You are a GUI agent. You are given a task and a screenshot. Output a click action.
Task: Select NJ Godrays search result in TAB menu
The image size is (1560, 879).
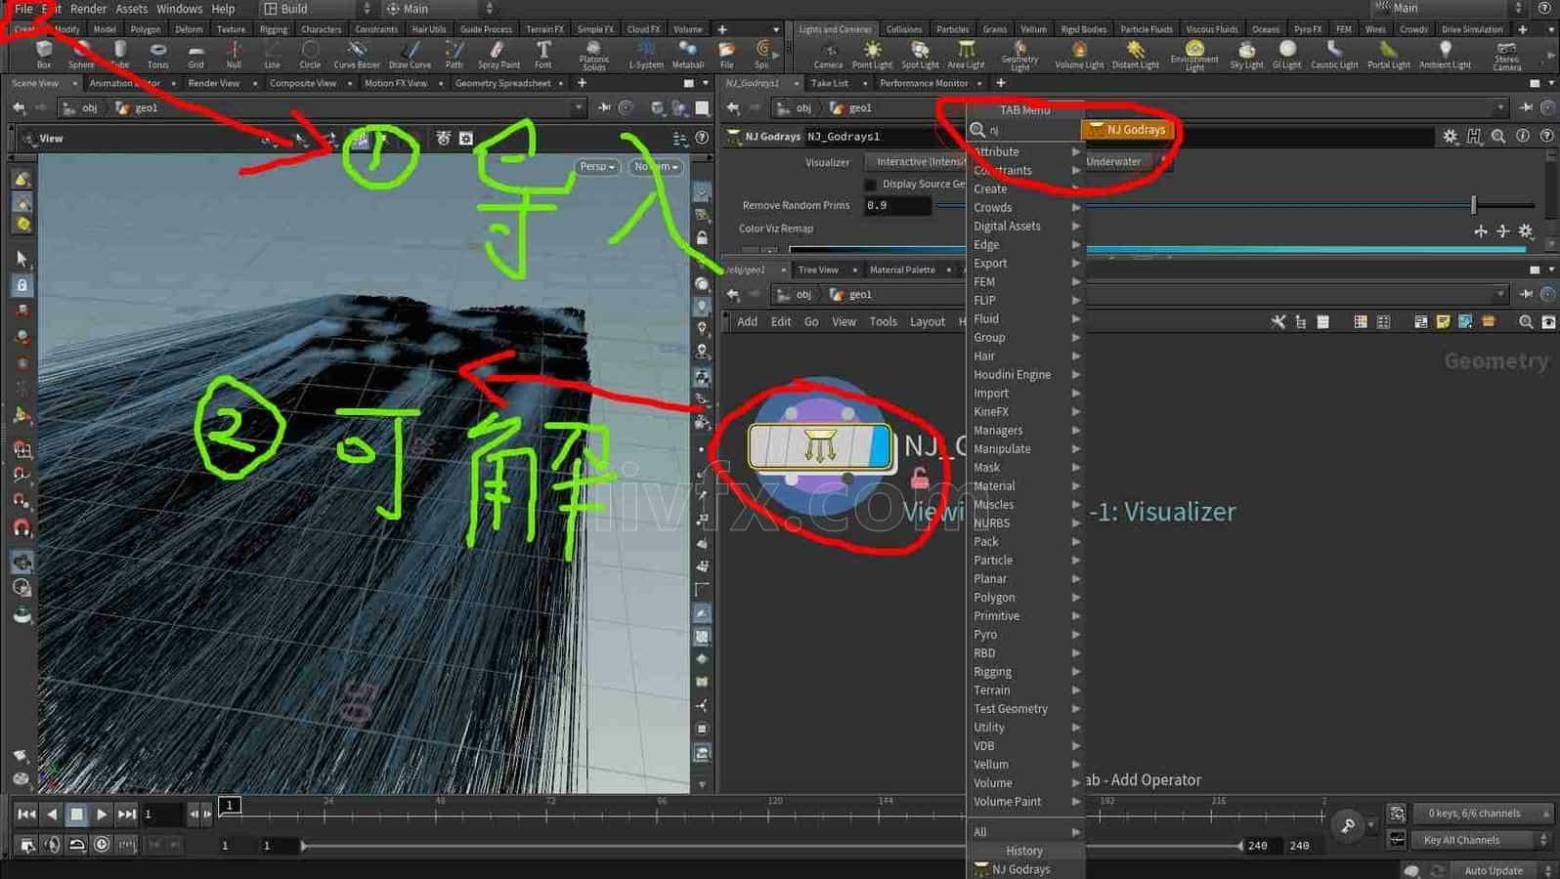pyautogui.click(x=1128, y=130)
